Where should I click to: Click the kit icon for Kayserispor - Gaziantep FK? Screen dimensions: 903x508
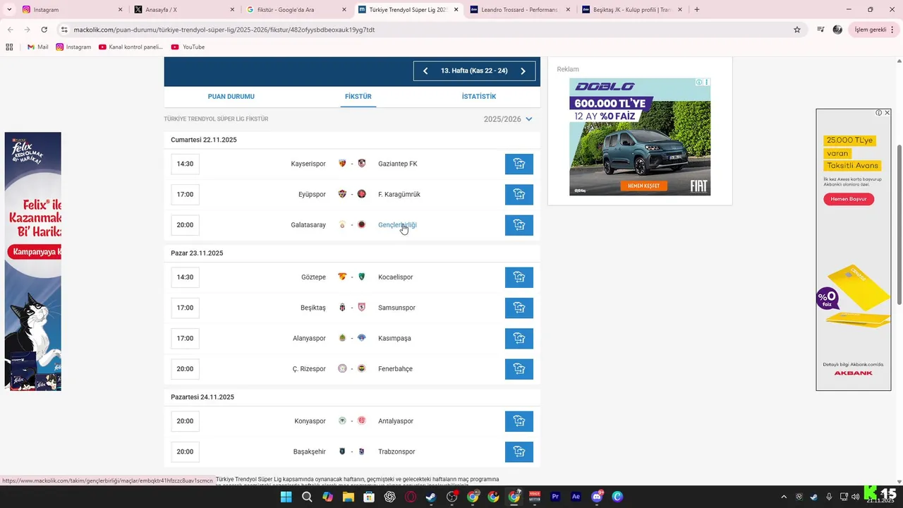519,164
